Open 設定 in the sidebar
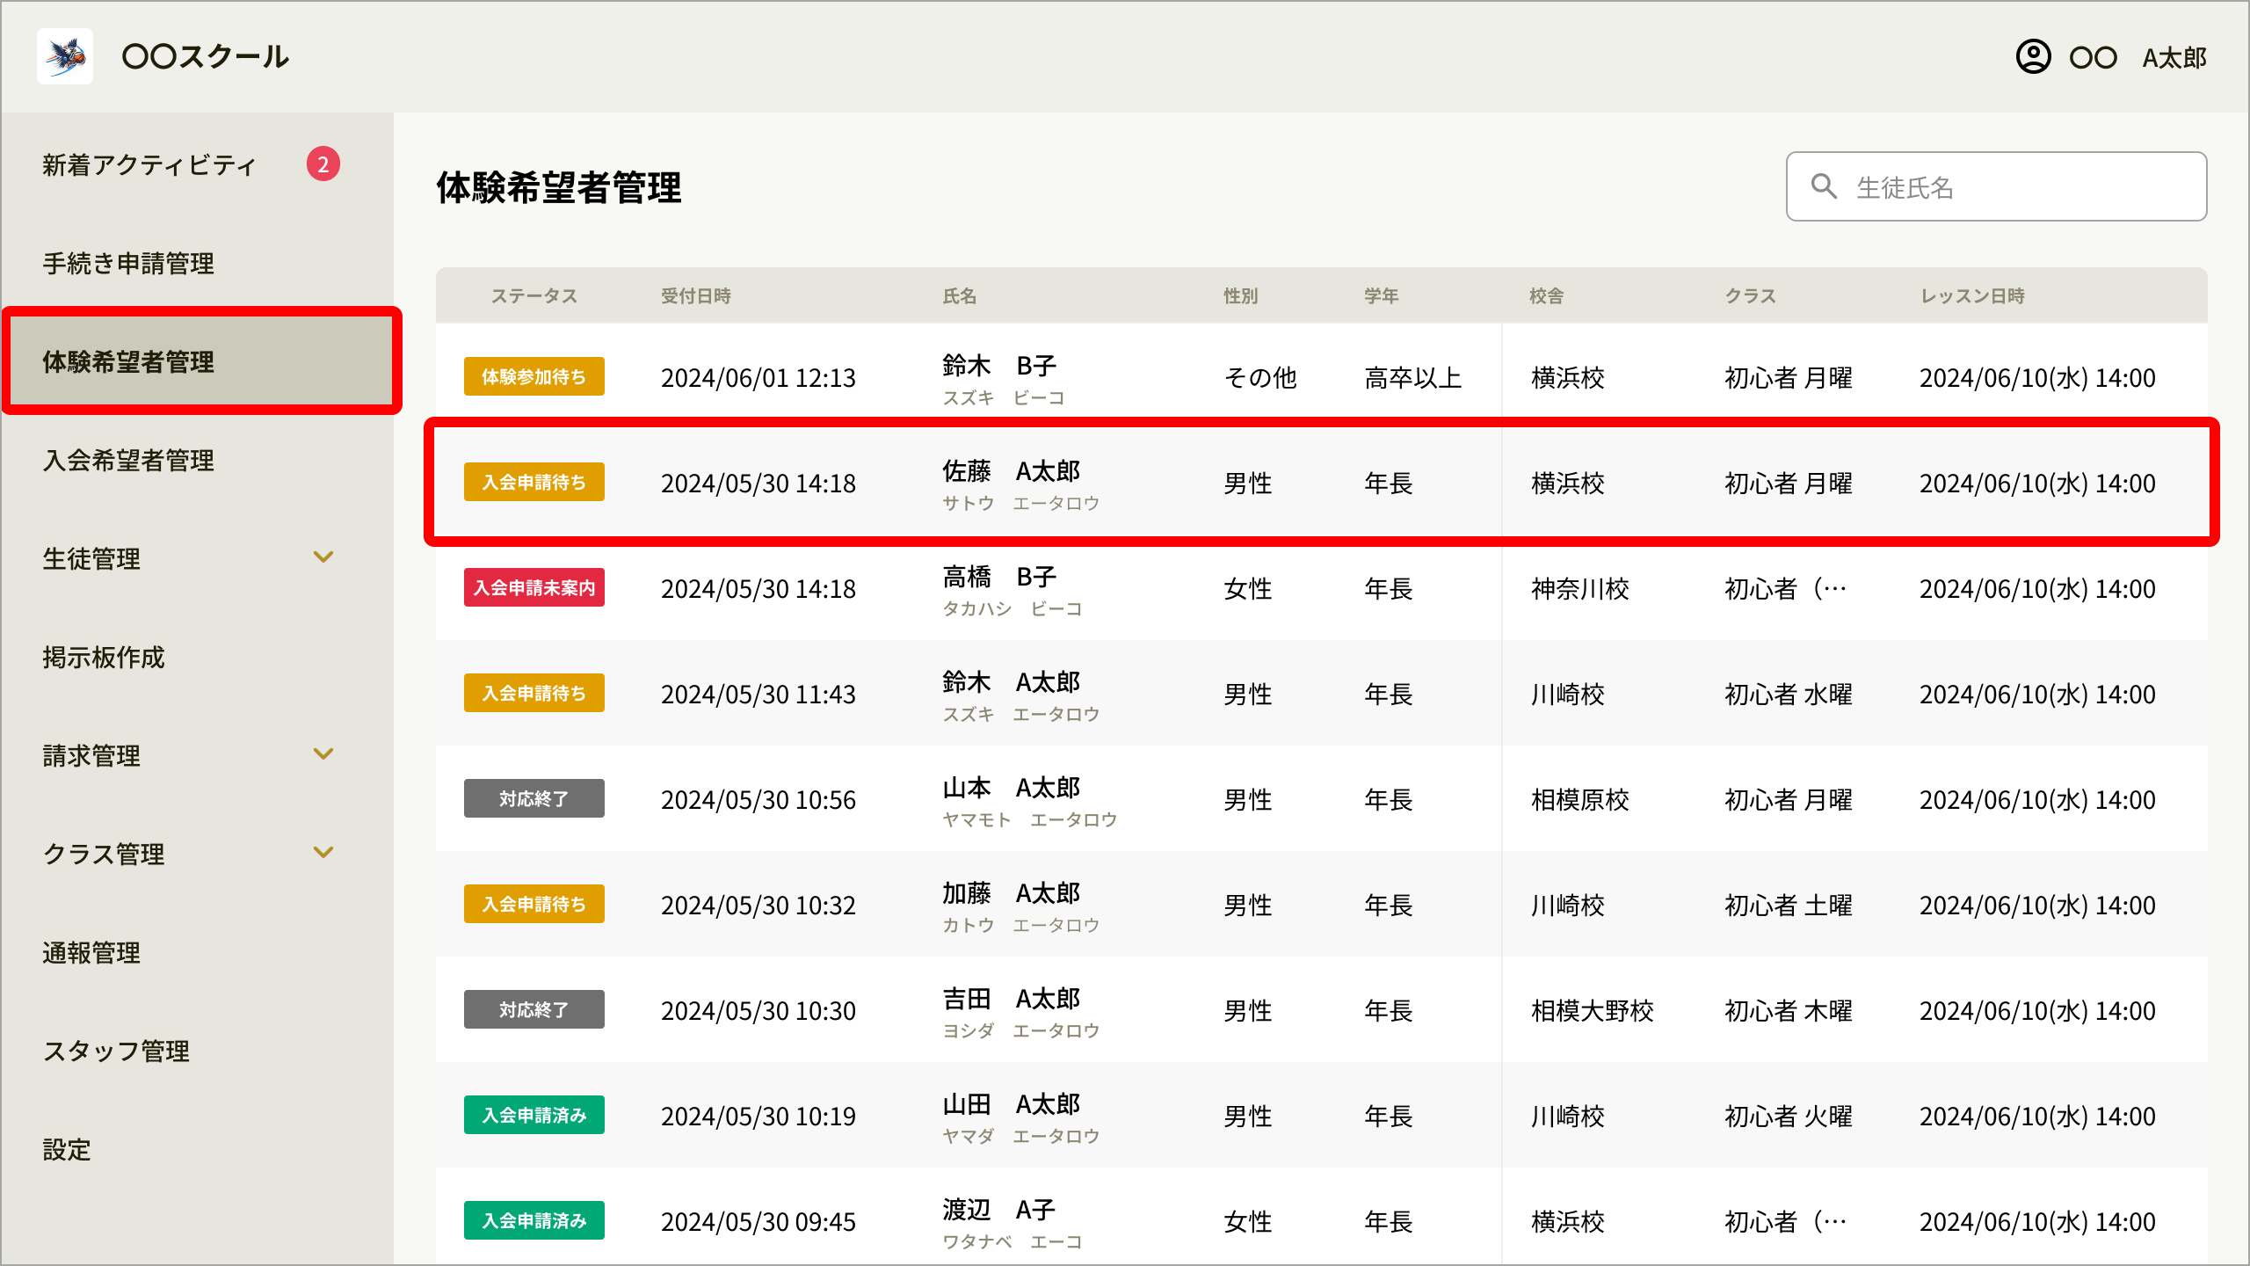The width and height of the screenshot is (2250, 1266). (x=67, y=1149)
